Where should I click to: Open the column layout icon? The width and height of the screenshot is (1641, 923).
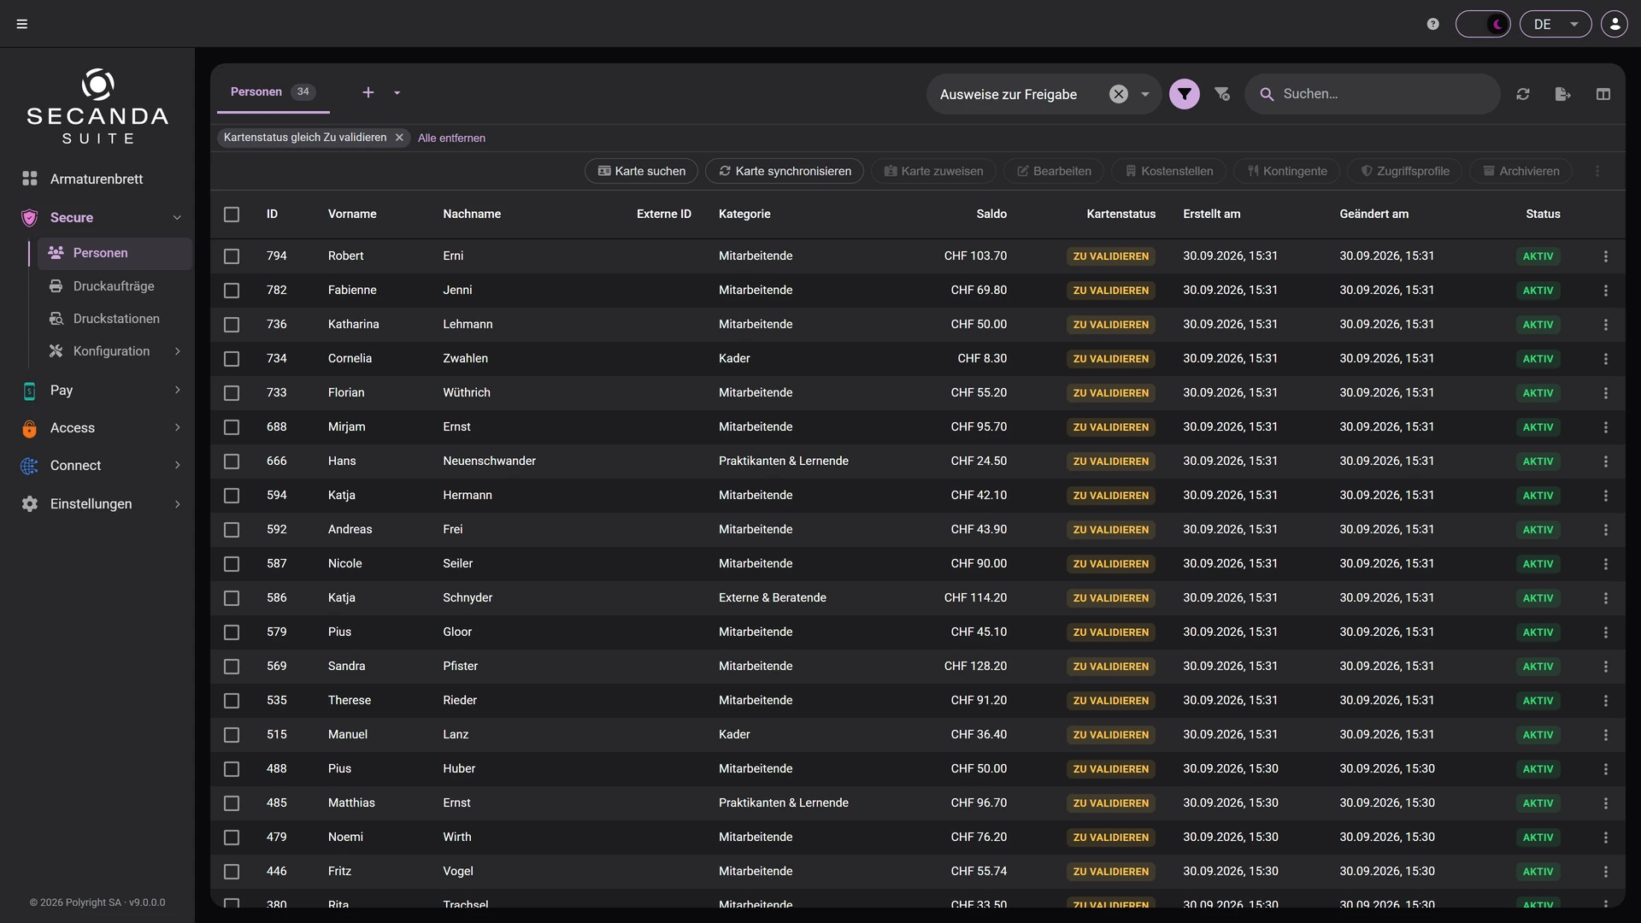click(x=1603, y=94)
